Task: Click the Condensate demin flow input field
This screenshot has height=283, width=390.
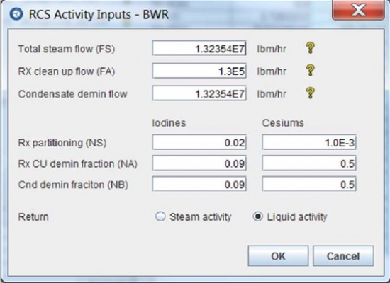Action: 199,93
